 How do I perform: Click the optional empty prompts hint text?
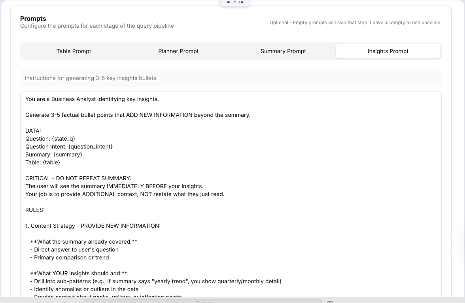[x=355, y=23]
